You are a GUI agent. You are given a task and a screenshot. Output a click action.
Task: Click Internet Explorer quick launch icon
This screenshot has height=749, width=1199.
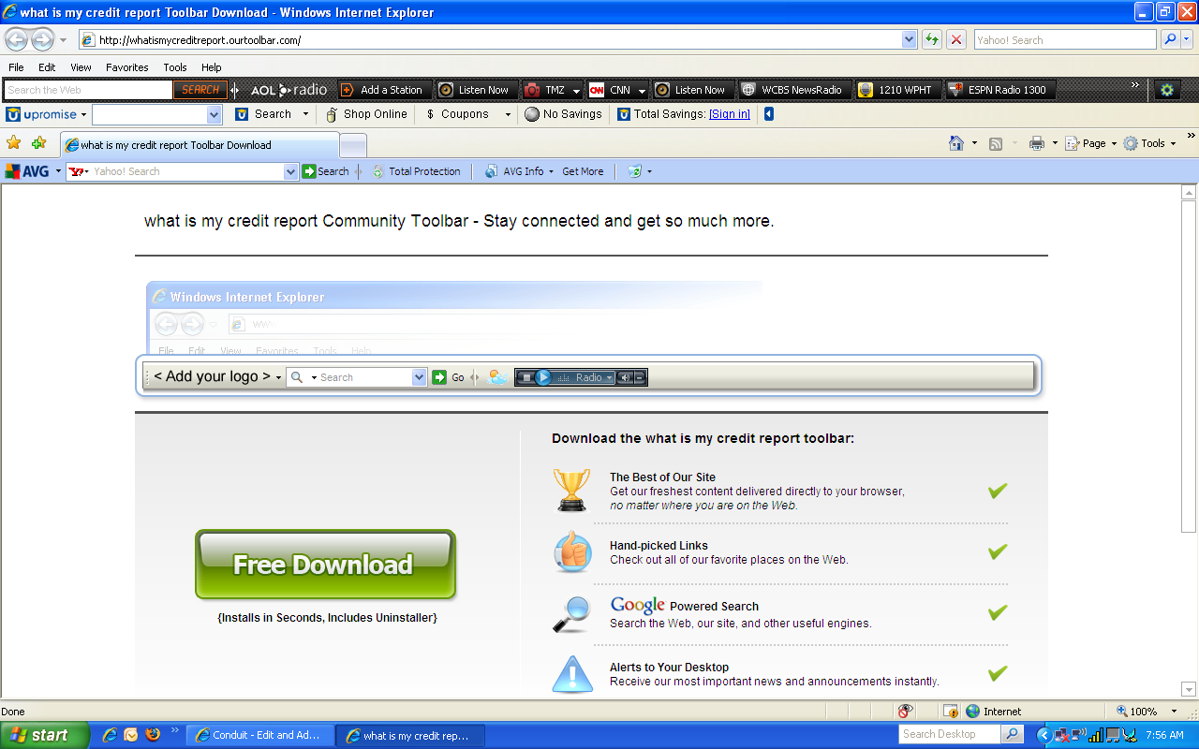tap(110, 735)
